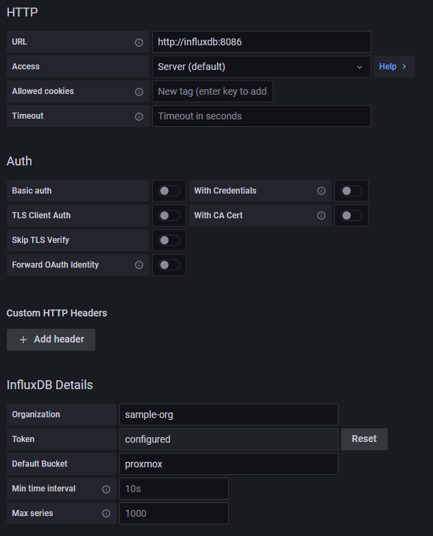Click the Forward OAuth Identity info icon
The width and height of the screenshot is (433, 536).
139,265
